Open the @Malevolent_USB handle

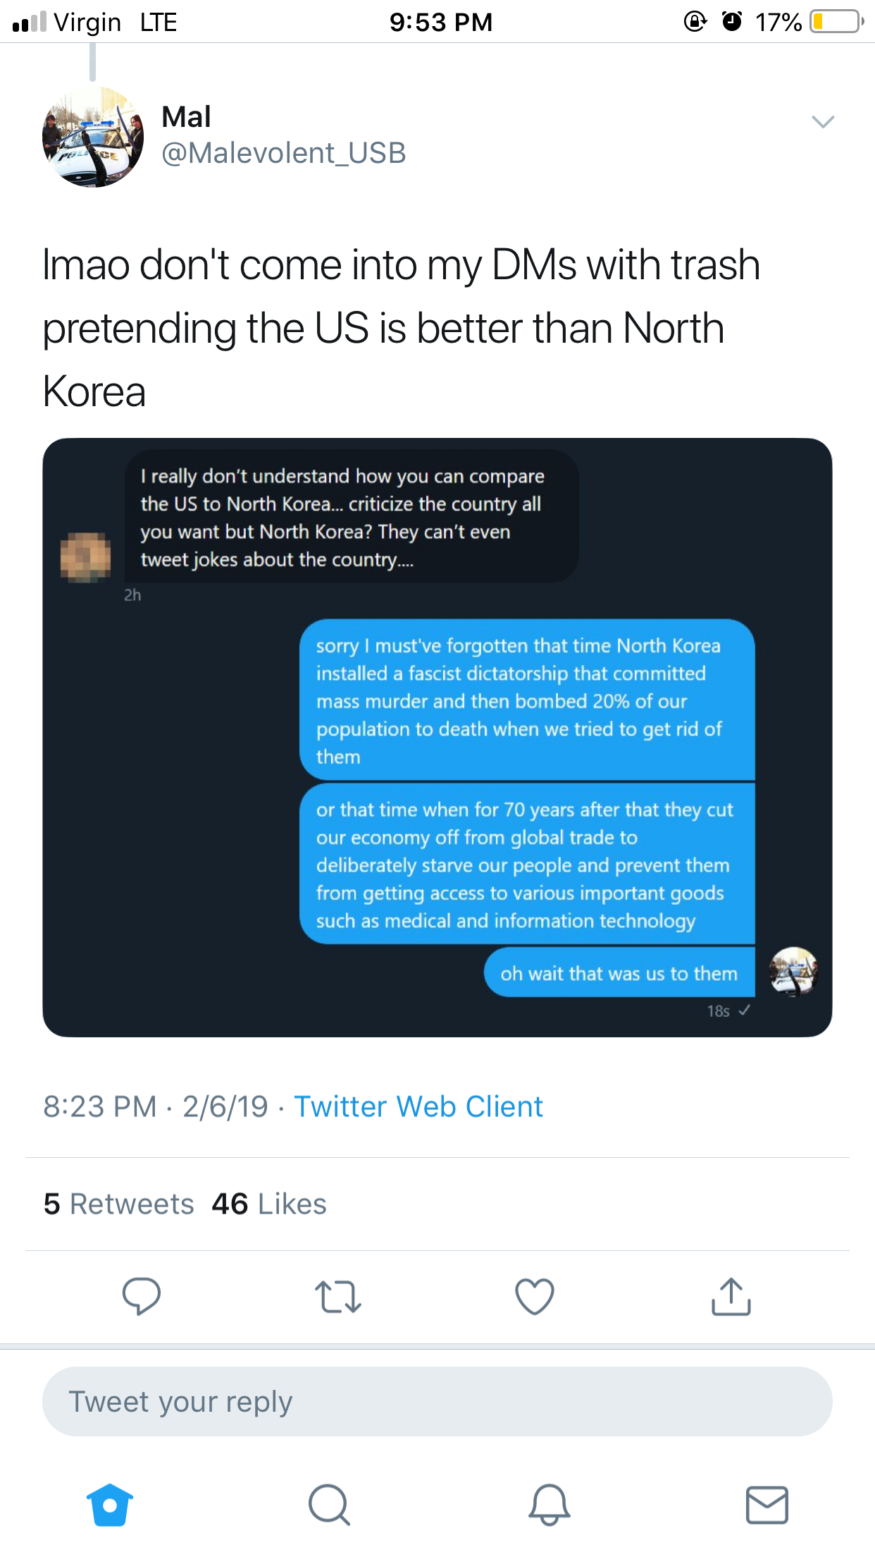(x=284, y=153)
